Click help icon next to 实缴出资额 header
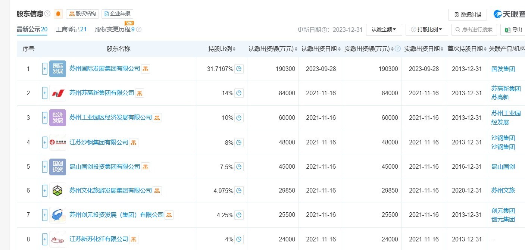The width and height of the screenshot is (525, 250). (398, 49)
